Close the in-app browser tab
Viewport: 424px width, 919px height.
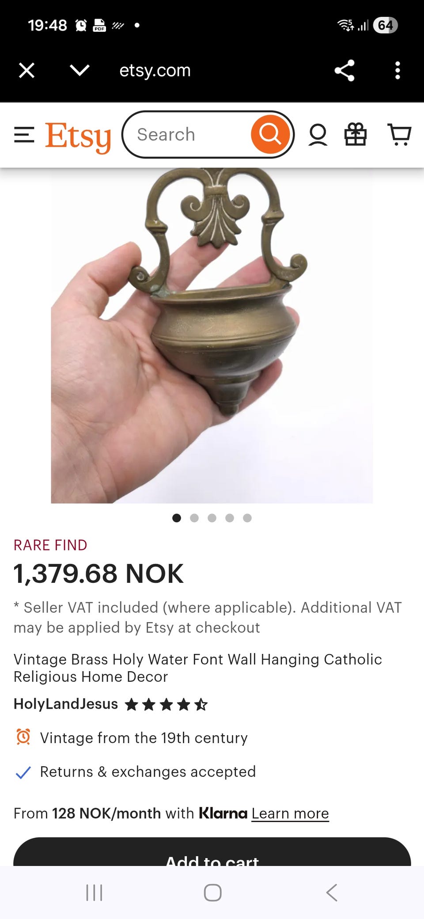coord(26,70)
